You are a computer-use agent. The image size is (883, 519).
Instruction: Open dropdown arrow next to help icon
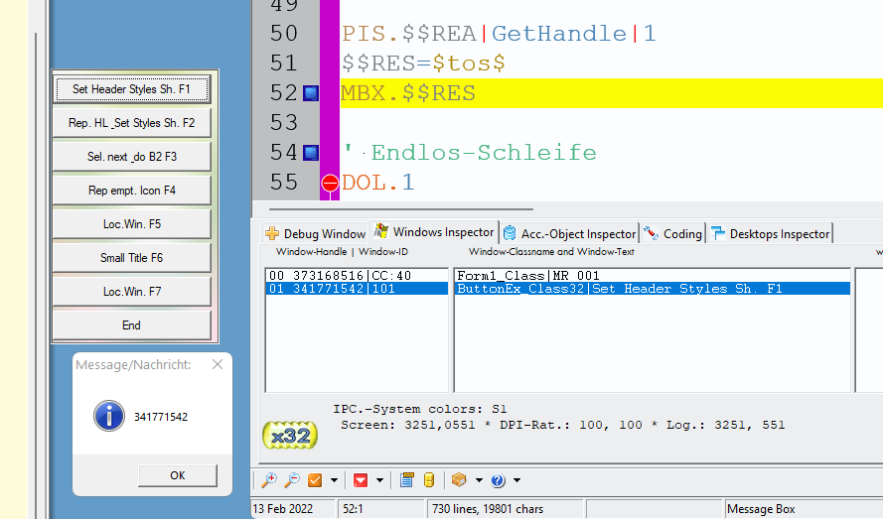[516, 480]
